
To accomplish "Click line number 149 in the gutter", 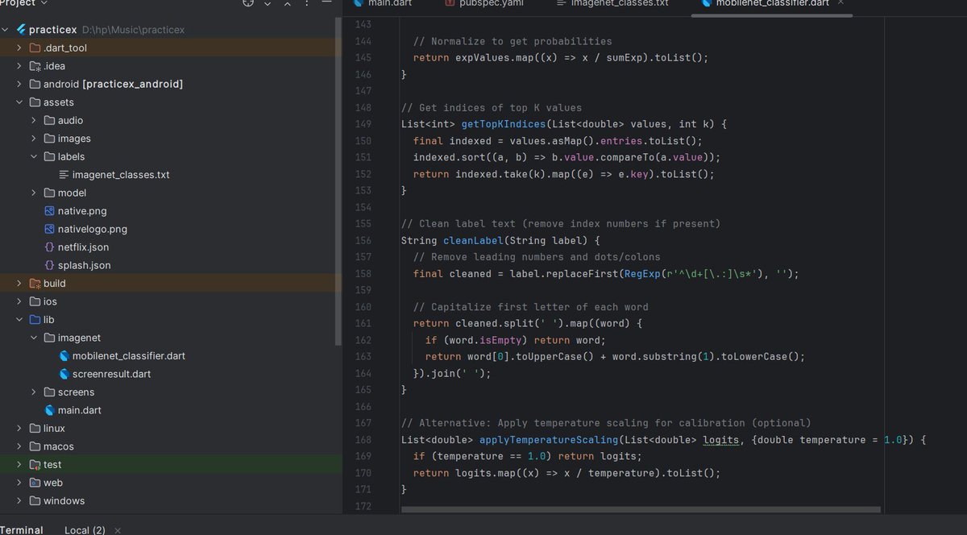I will click(x=363, y=124).
